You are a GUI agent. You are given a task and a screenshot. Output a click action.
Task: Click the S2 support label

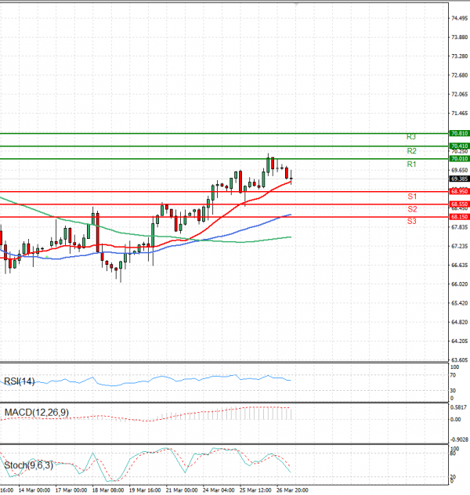pyautogui.click(x=411, y=209)
